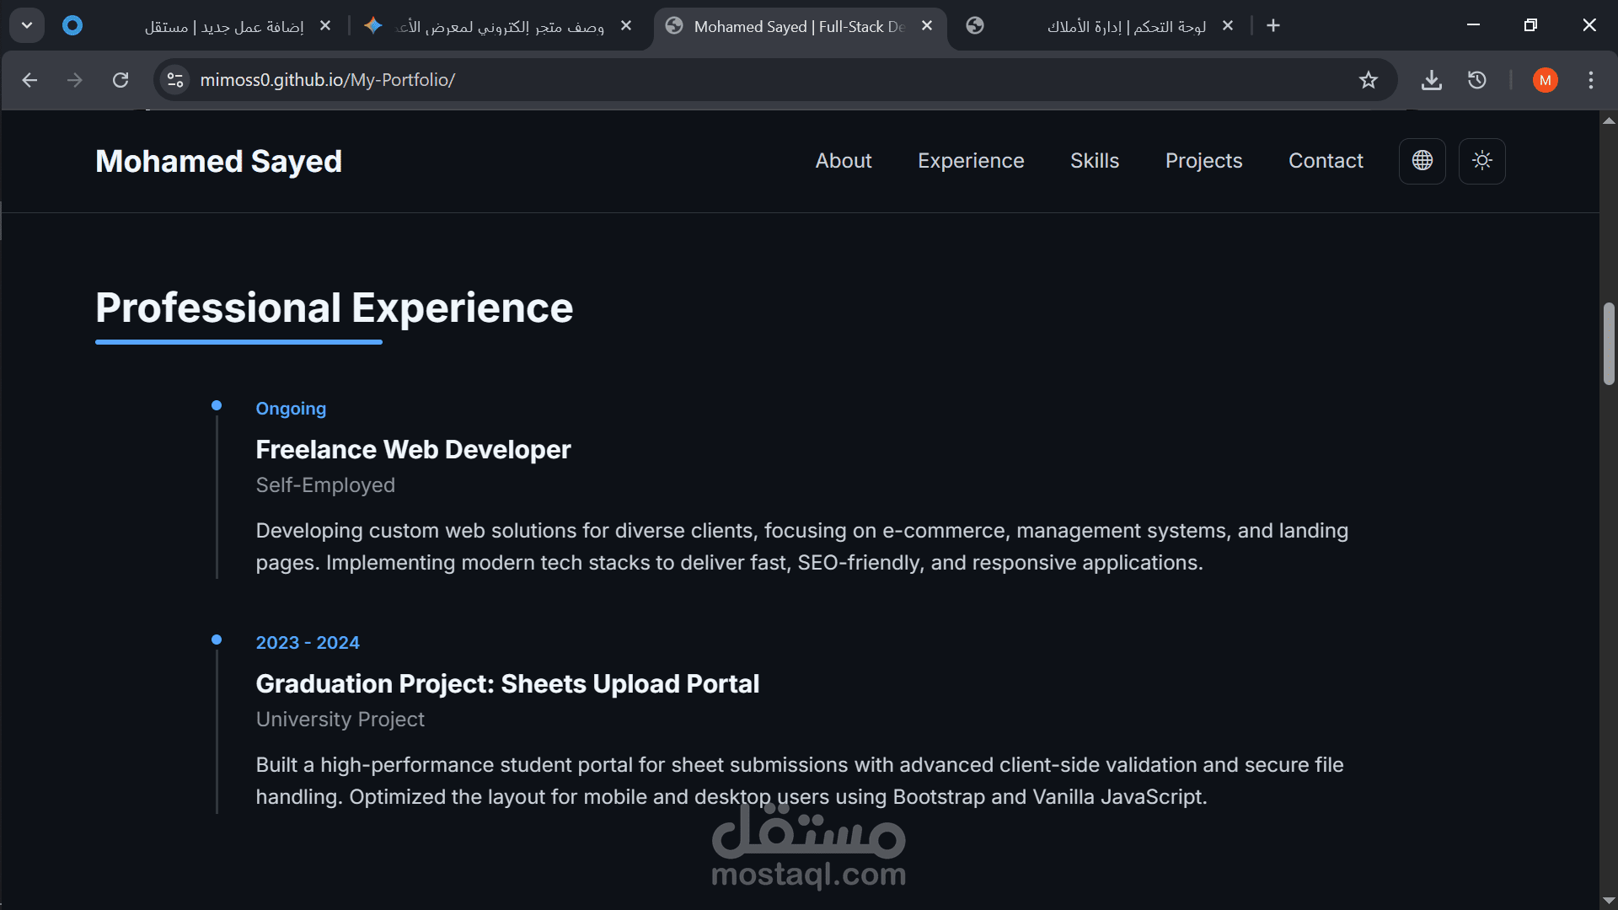Open the browser downloads icon

tap(1431, 80)
